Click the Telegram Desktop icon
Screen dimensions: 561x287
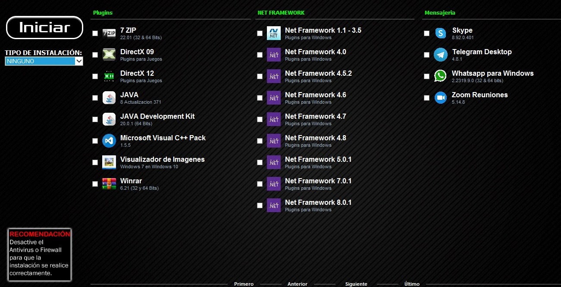pos(440,55)
